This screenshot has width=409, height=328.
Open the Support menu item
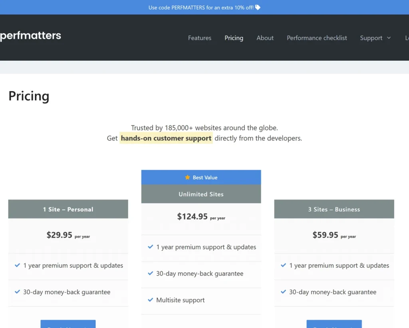pyautogui.click(x=371, y=38)
